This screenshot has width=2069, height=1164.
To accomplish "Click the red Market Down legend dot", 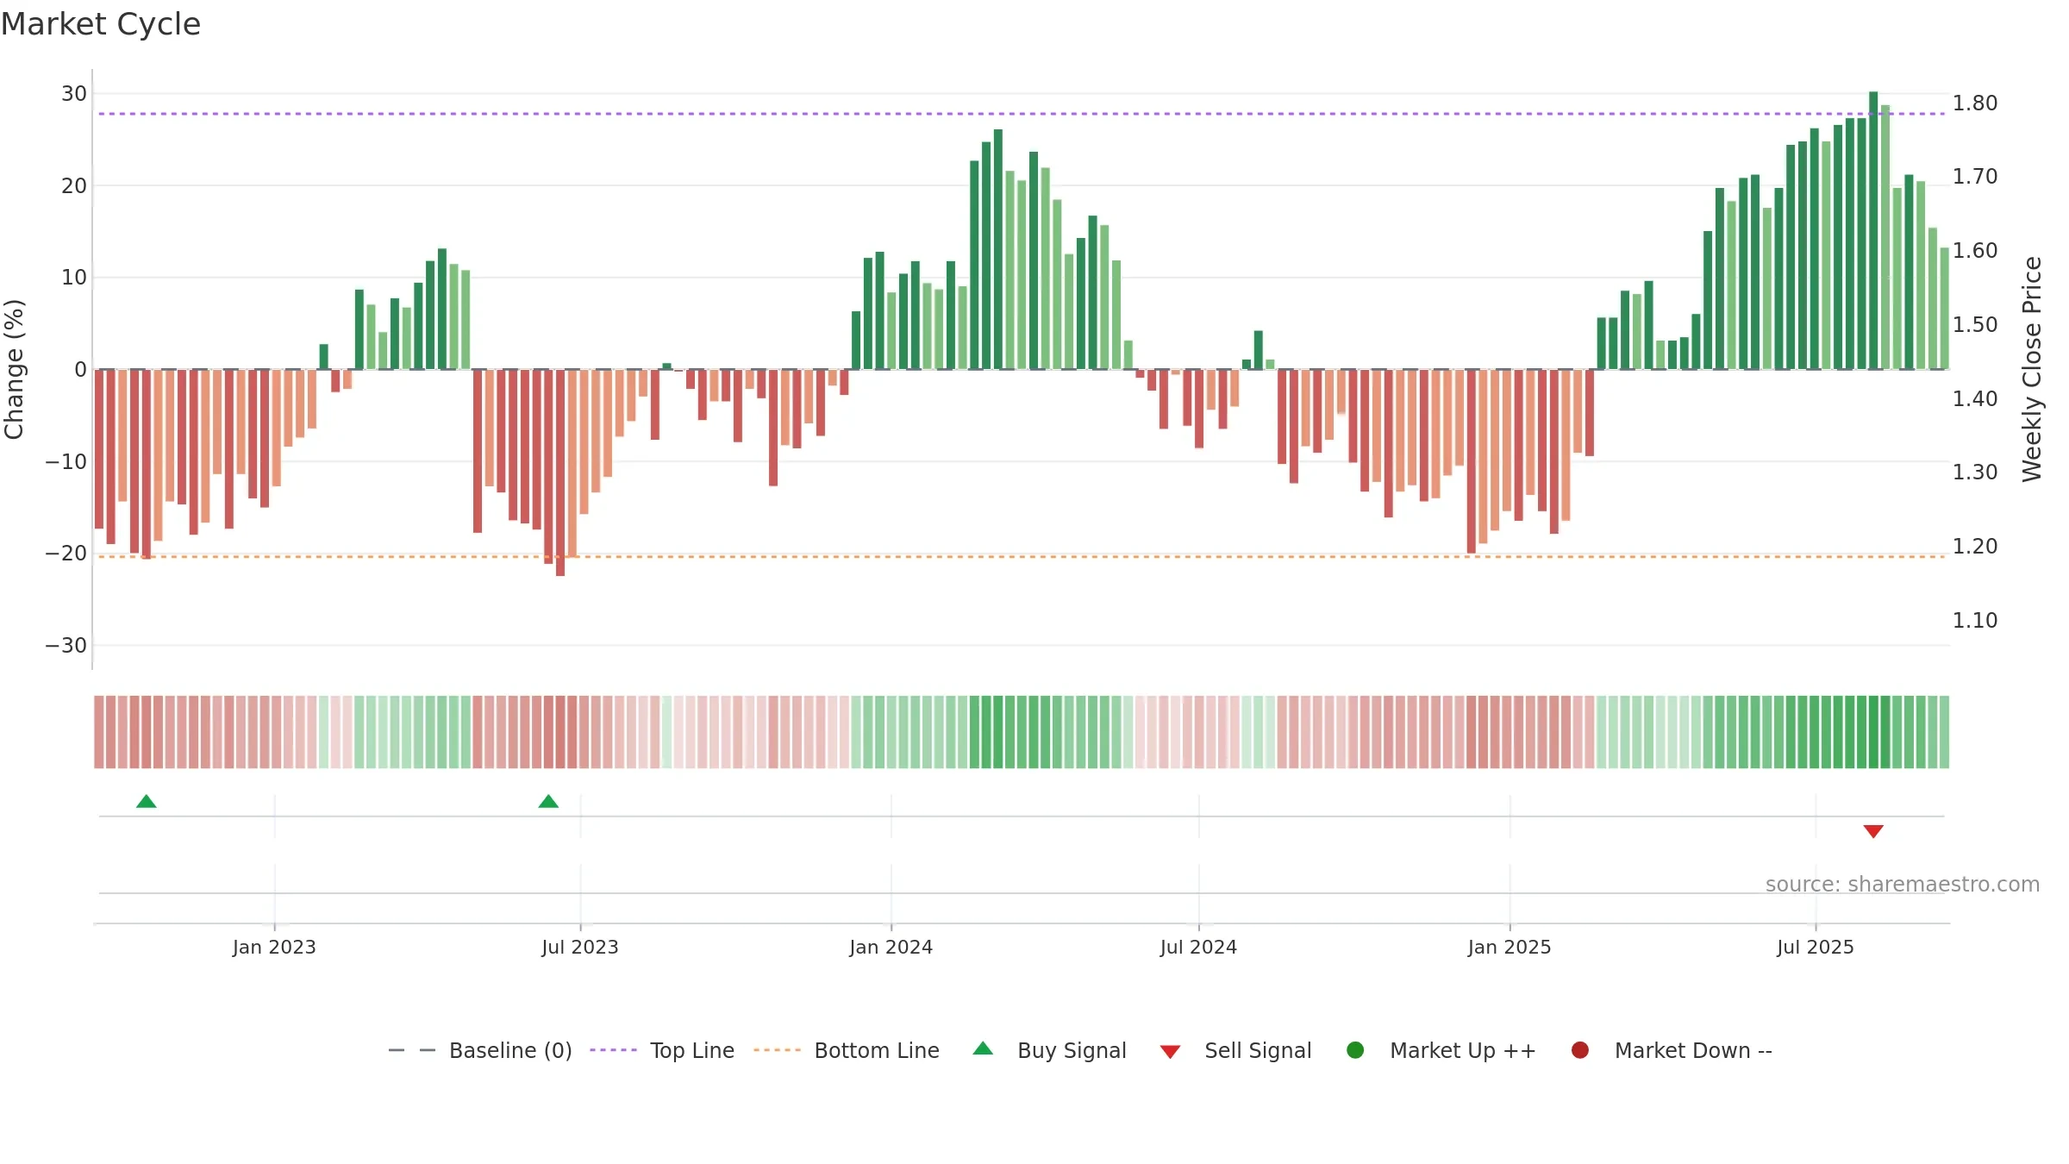I will click(x=1580, y=1050).
